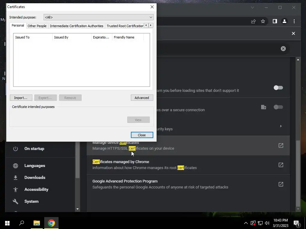The image size is (306, 229).
Task: Click the Chrome tab search chevron
Action: coord(252,7)
